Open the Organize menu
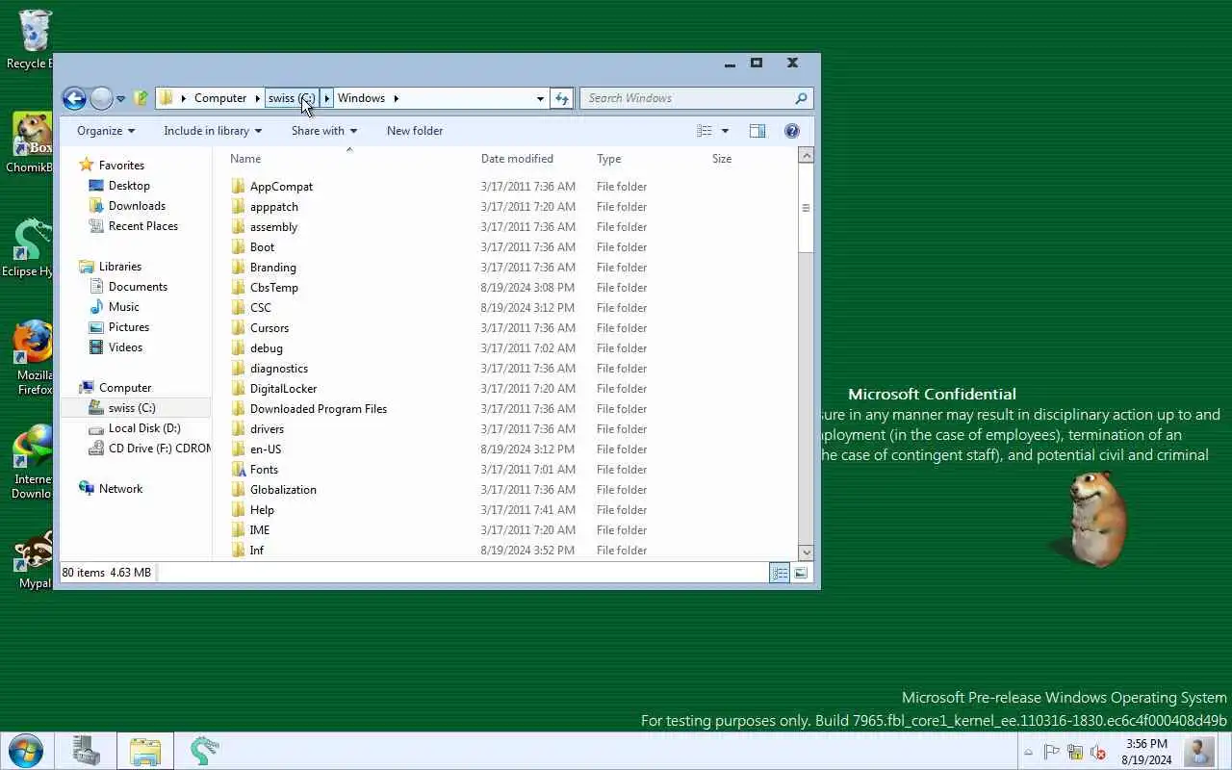 (106, 131)
